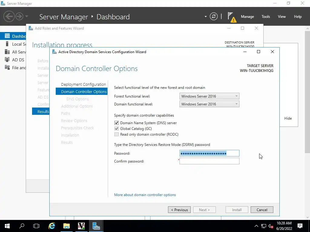Click the AD DS wizard title bar icon
Image resolution: width=310 pixels, height=232 pixels.
tap(54, 52)
